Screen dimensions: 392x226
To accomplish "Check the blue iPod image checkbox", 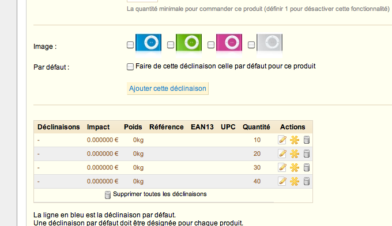I will (130, 45).
